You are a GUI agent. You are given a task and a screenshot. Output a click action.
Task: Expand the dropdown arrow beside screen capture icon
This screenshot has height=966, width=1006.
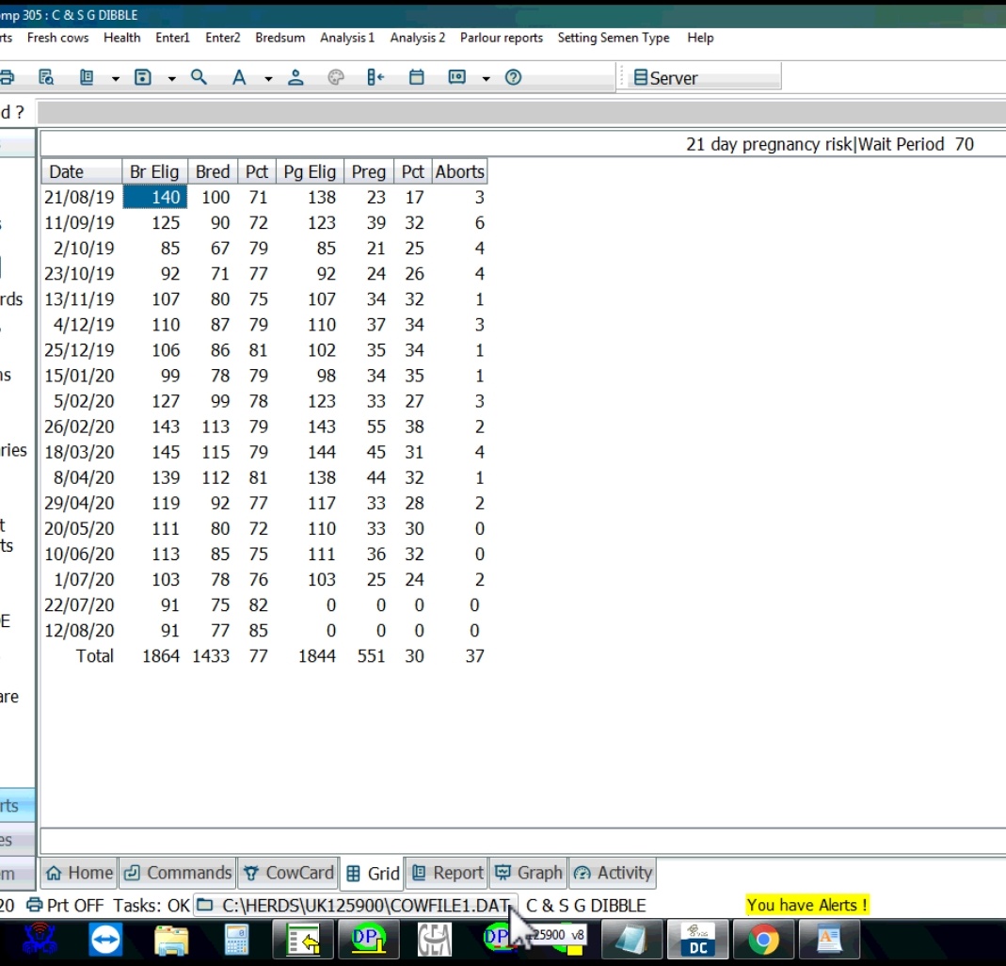click(x=486, y=78)
